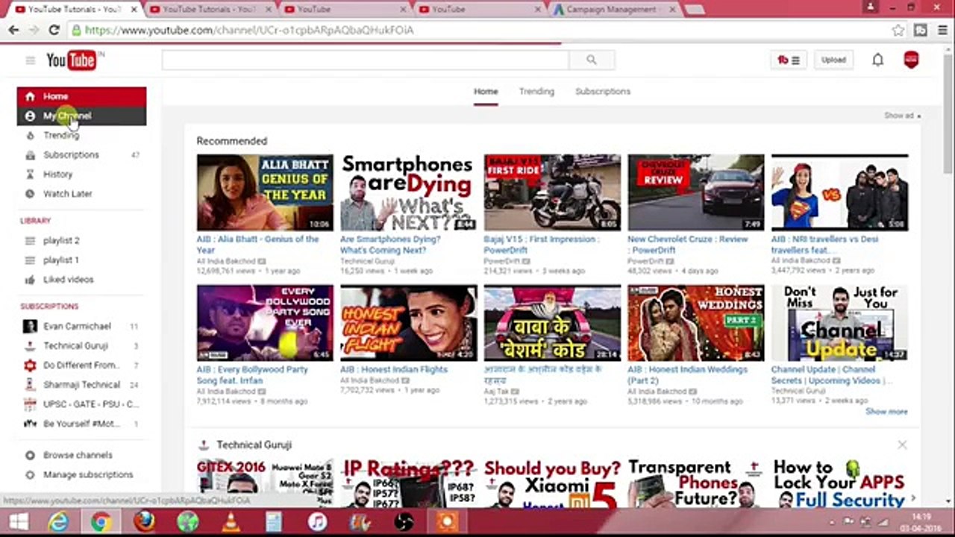The image size is (955, 537).
Task: Open a new browser tab
Action: 694,10
